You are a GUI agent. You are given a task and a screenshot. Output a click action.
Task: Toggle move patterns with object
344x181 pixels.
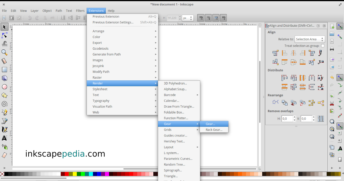223,18
